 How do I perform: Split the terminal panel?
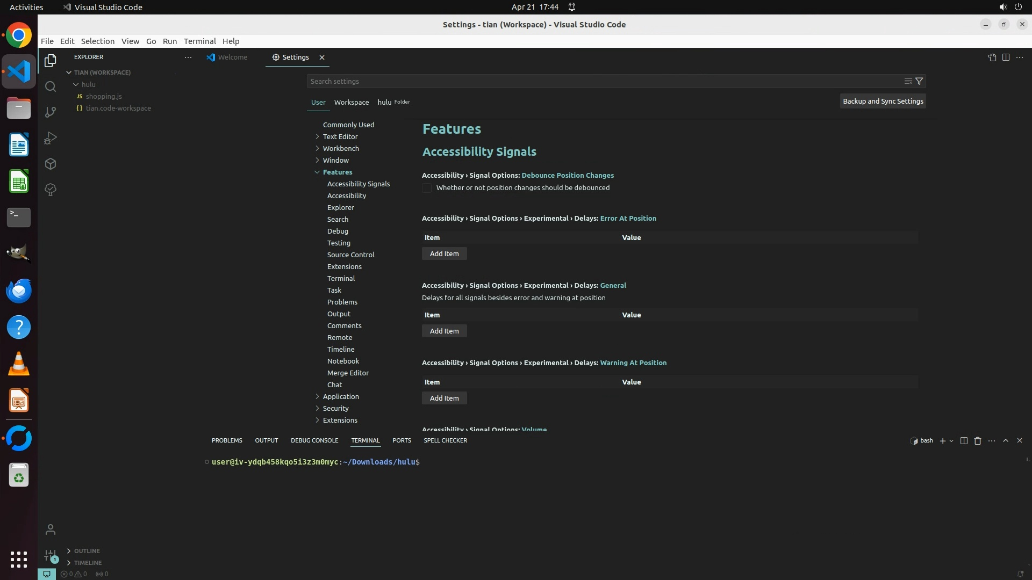click(964, 440)
